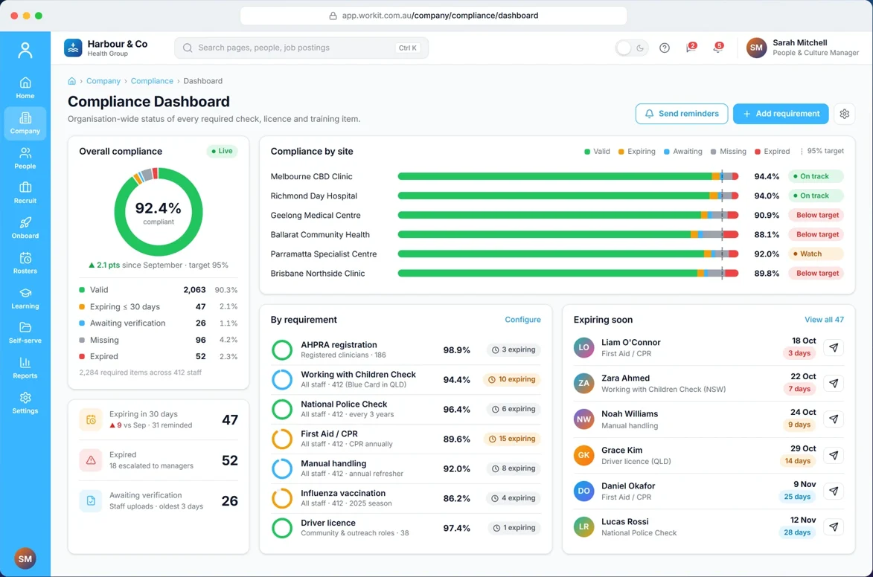Click Compliance breadcrumb
Viewport: 873px width, 577px height.
pos(152,81)
